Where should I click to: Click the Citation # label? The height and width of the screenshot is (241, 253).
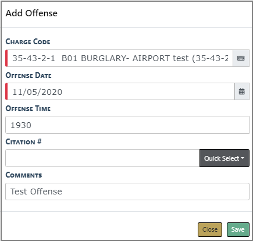coord(23,141)
